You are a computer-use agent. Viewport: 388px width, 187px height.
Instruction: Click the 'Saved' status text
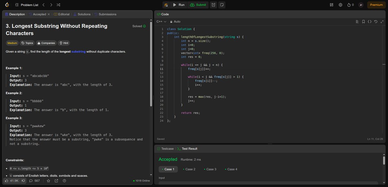click(161, 139)
